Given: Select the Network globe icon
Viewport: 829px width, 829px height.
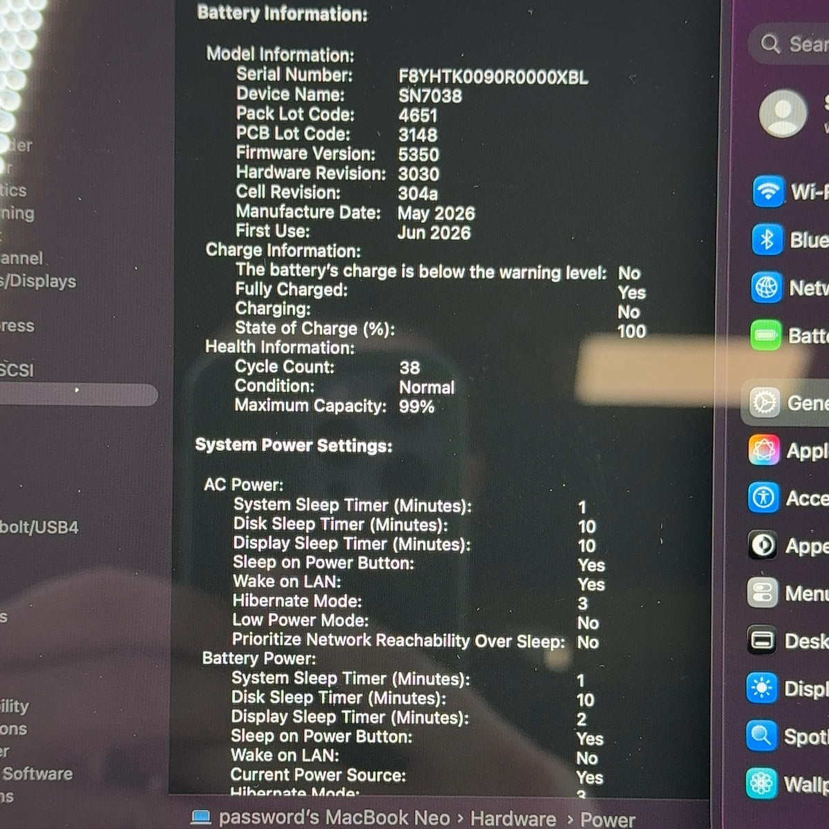Looking at the screenshot, I should (766, 287).
